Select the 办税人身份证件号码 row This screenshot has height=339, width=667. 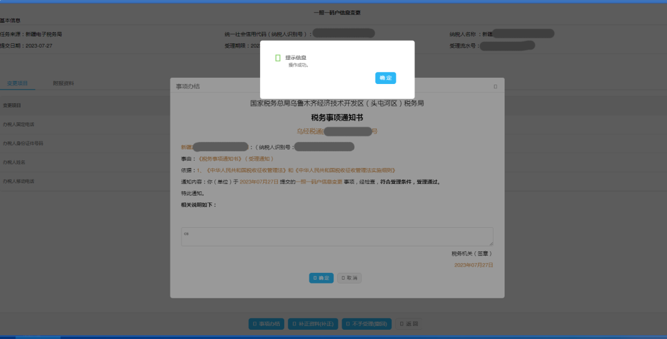[x=23, y=143]
